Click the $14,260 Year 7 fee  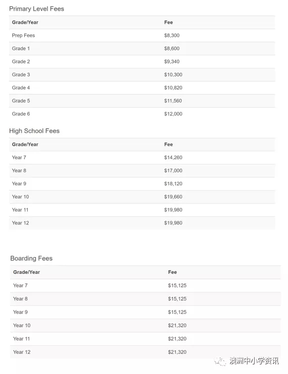point(173,158)
